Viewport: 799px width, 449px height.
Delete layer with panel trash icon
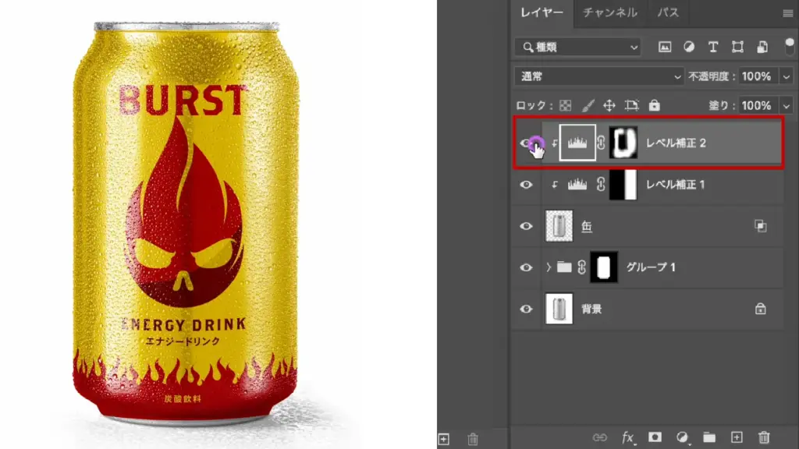[x=764, y=438]
